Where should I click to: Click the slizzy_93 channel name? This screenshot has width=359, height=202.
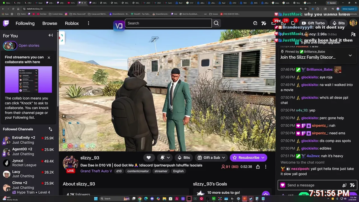[x=90, y=158]
